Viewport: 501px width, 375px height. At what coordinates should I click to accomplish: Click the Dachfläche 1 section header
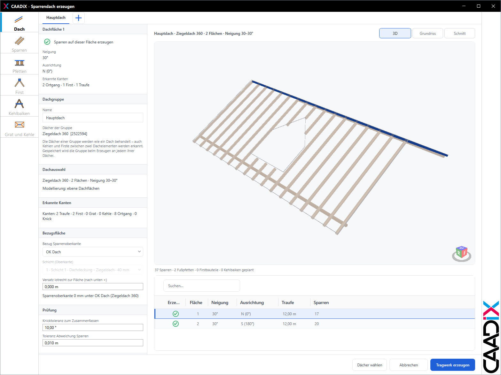point(93,29)
